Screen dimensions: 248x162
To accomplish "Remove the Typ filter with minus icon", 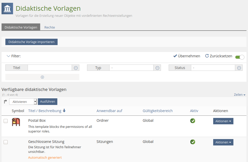I will click(157, 68).
